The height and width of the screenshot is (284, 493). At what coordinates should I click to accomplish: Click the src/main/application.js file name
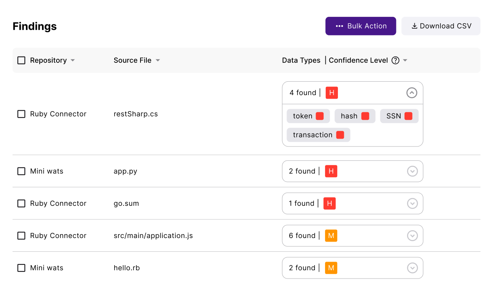(153, 236)
